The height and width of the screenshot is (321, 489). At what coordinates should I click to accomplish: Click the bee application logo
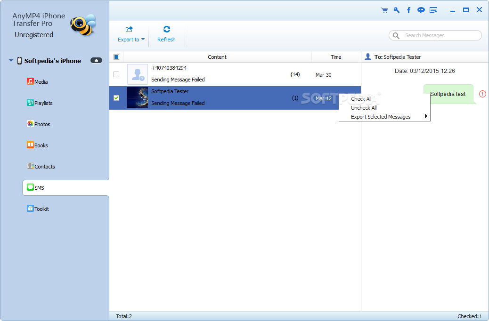[x=83, y=24]
